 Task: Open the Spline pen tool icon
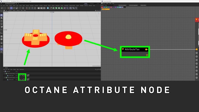51,8
